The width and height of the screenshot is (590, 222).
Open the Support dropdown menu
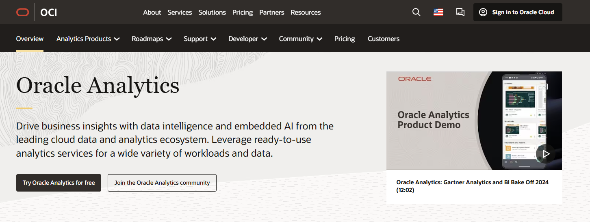pos(200,39)
